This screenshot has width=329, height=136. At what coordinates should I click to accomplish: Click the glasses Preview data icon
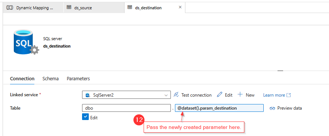272,108
